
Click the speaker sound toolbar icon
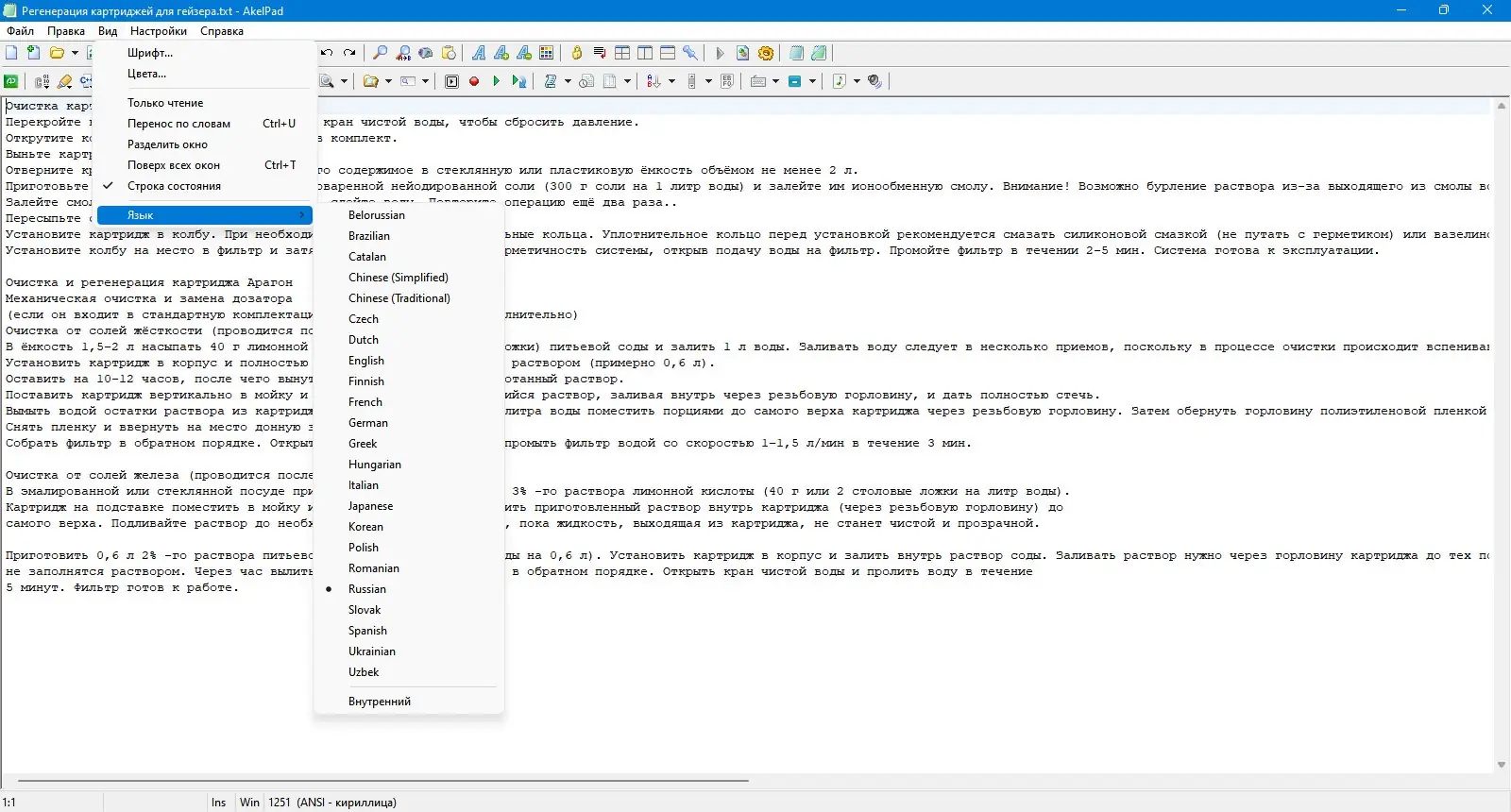[875, 81]
